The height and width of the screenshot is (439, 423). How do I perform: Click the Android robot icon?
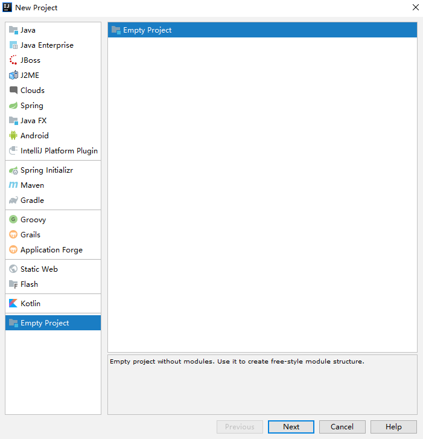tap(13, 136)
